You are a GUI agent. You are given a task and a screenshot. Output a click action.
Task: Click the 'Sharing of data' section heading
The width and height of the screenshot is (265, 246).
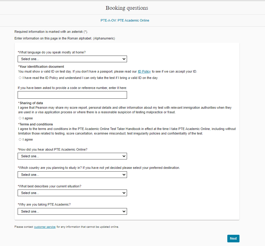click(x=31, y=103)
